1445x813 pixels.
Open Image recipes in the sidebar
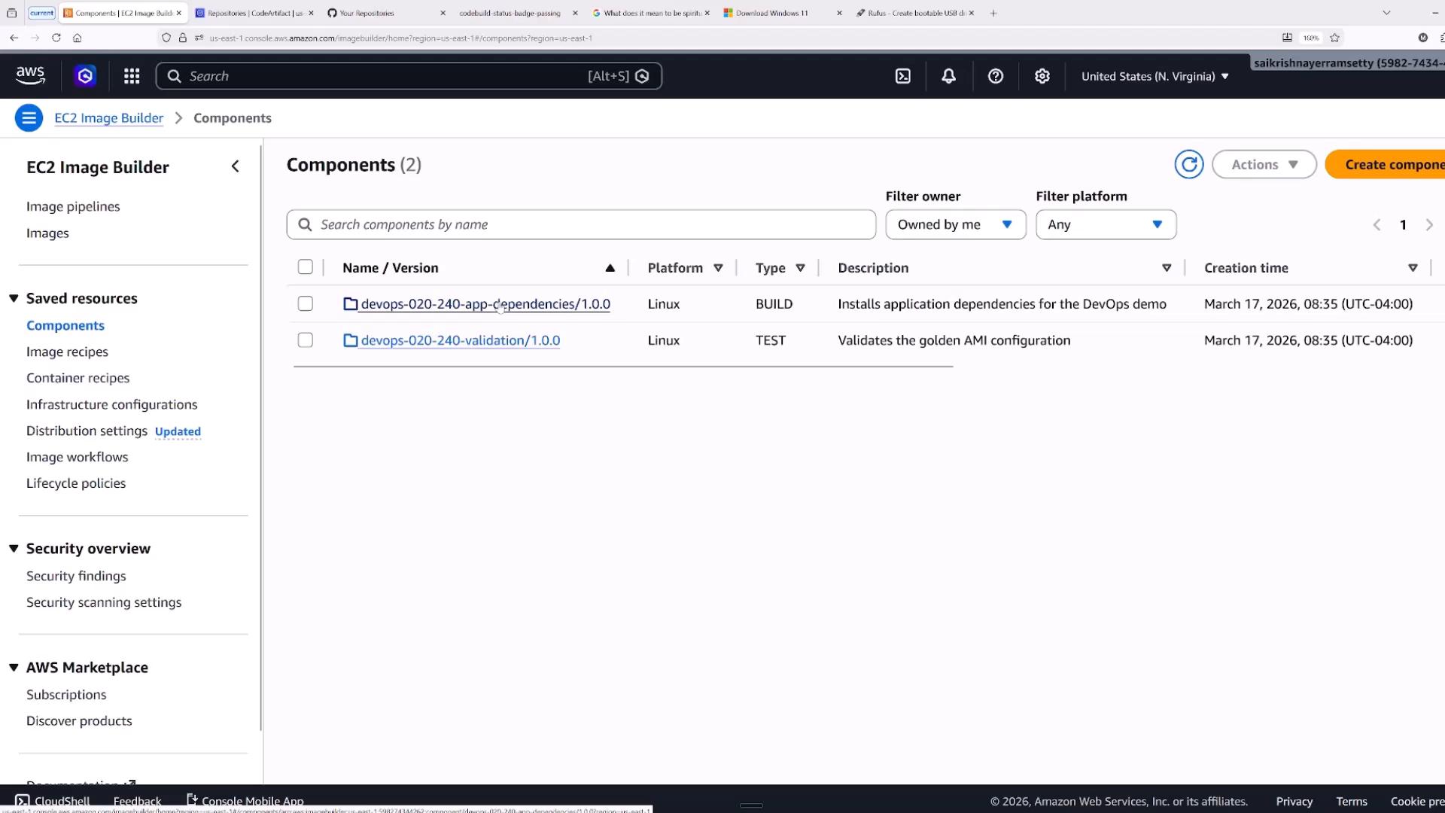67,352
